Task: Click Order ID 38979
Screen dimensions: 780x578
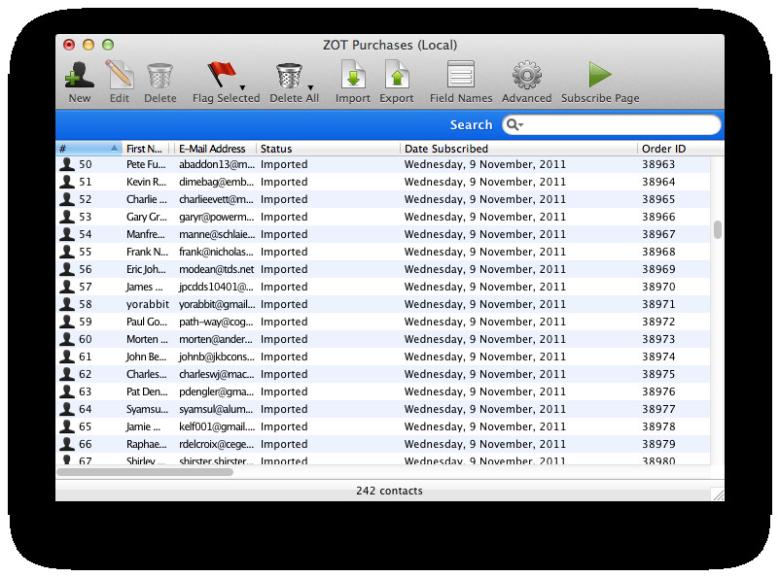Action: point(658,444)
